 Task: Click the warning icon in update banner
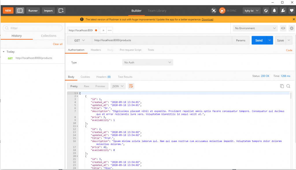coord(82,19)
